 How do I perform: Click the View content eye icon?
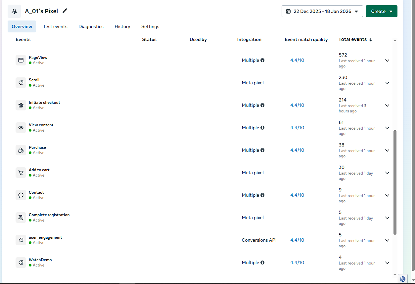pyautogui.click(x=21, y=128)
